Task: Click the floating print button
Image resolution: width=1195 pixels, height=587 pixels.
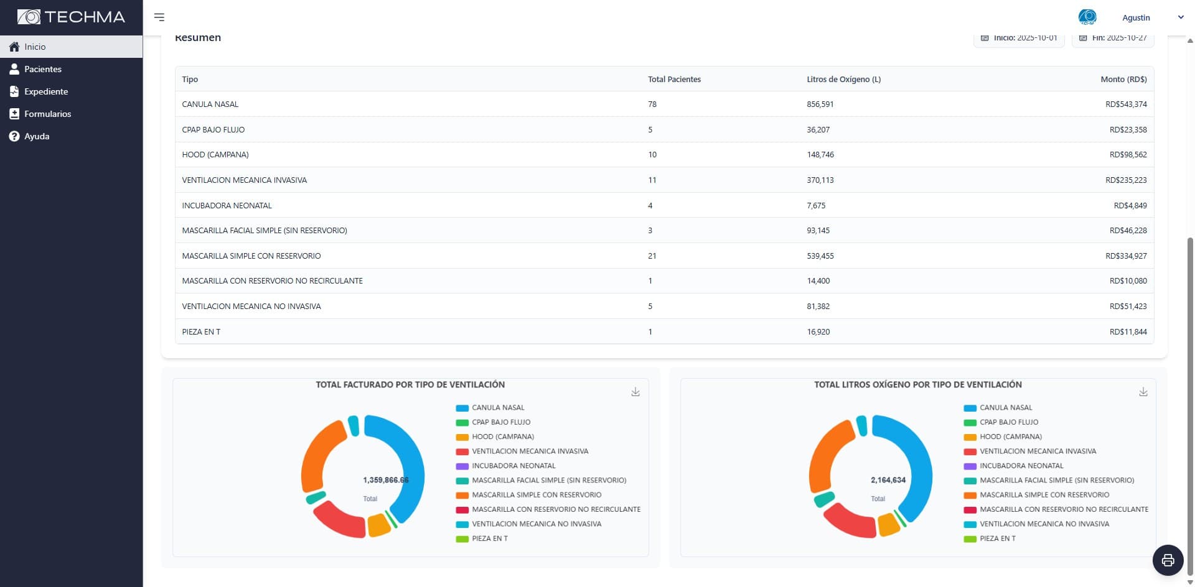Action: click(1168, 560)
